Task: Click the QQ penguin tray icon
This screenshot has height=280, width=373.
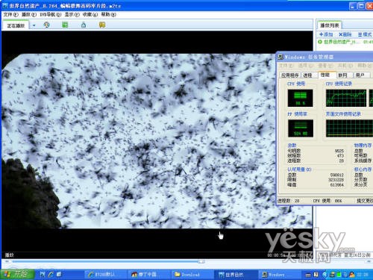Action: click(352, 275)
